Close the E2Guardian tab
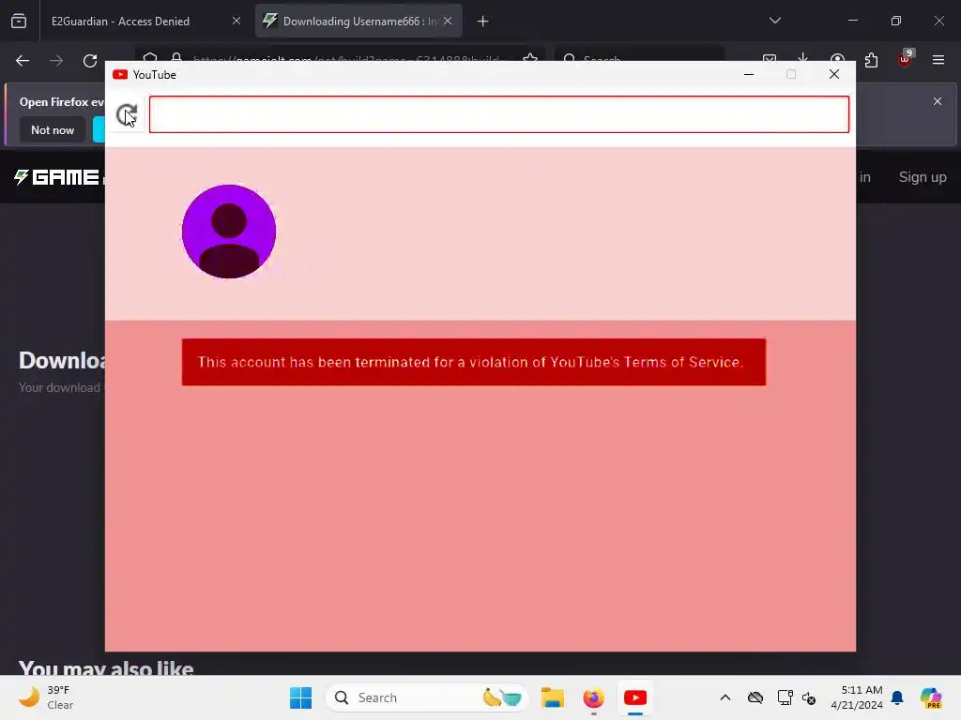The width and height of the screenshot is (961, 720). pyautogui.click(x=236, y=21)
